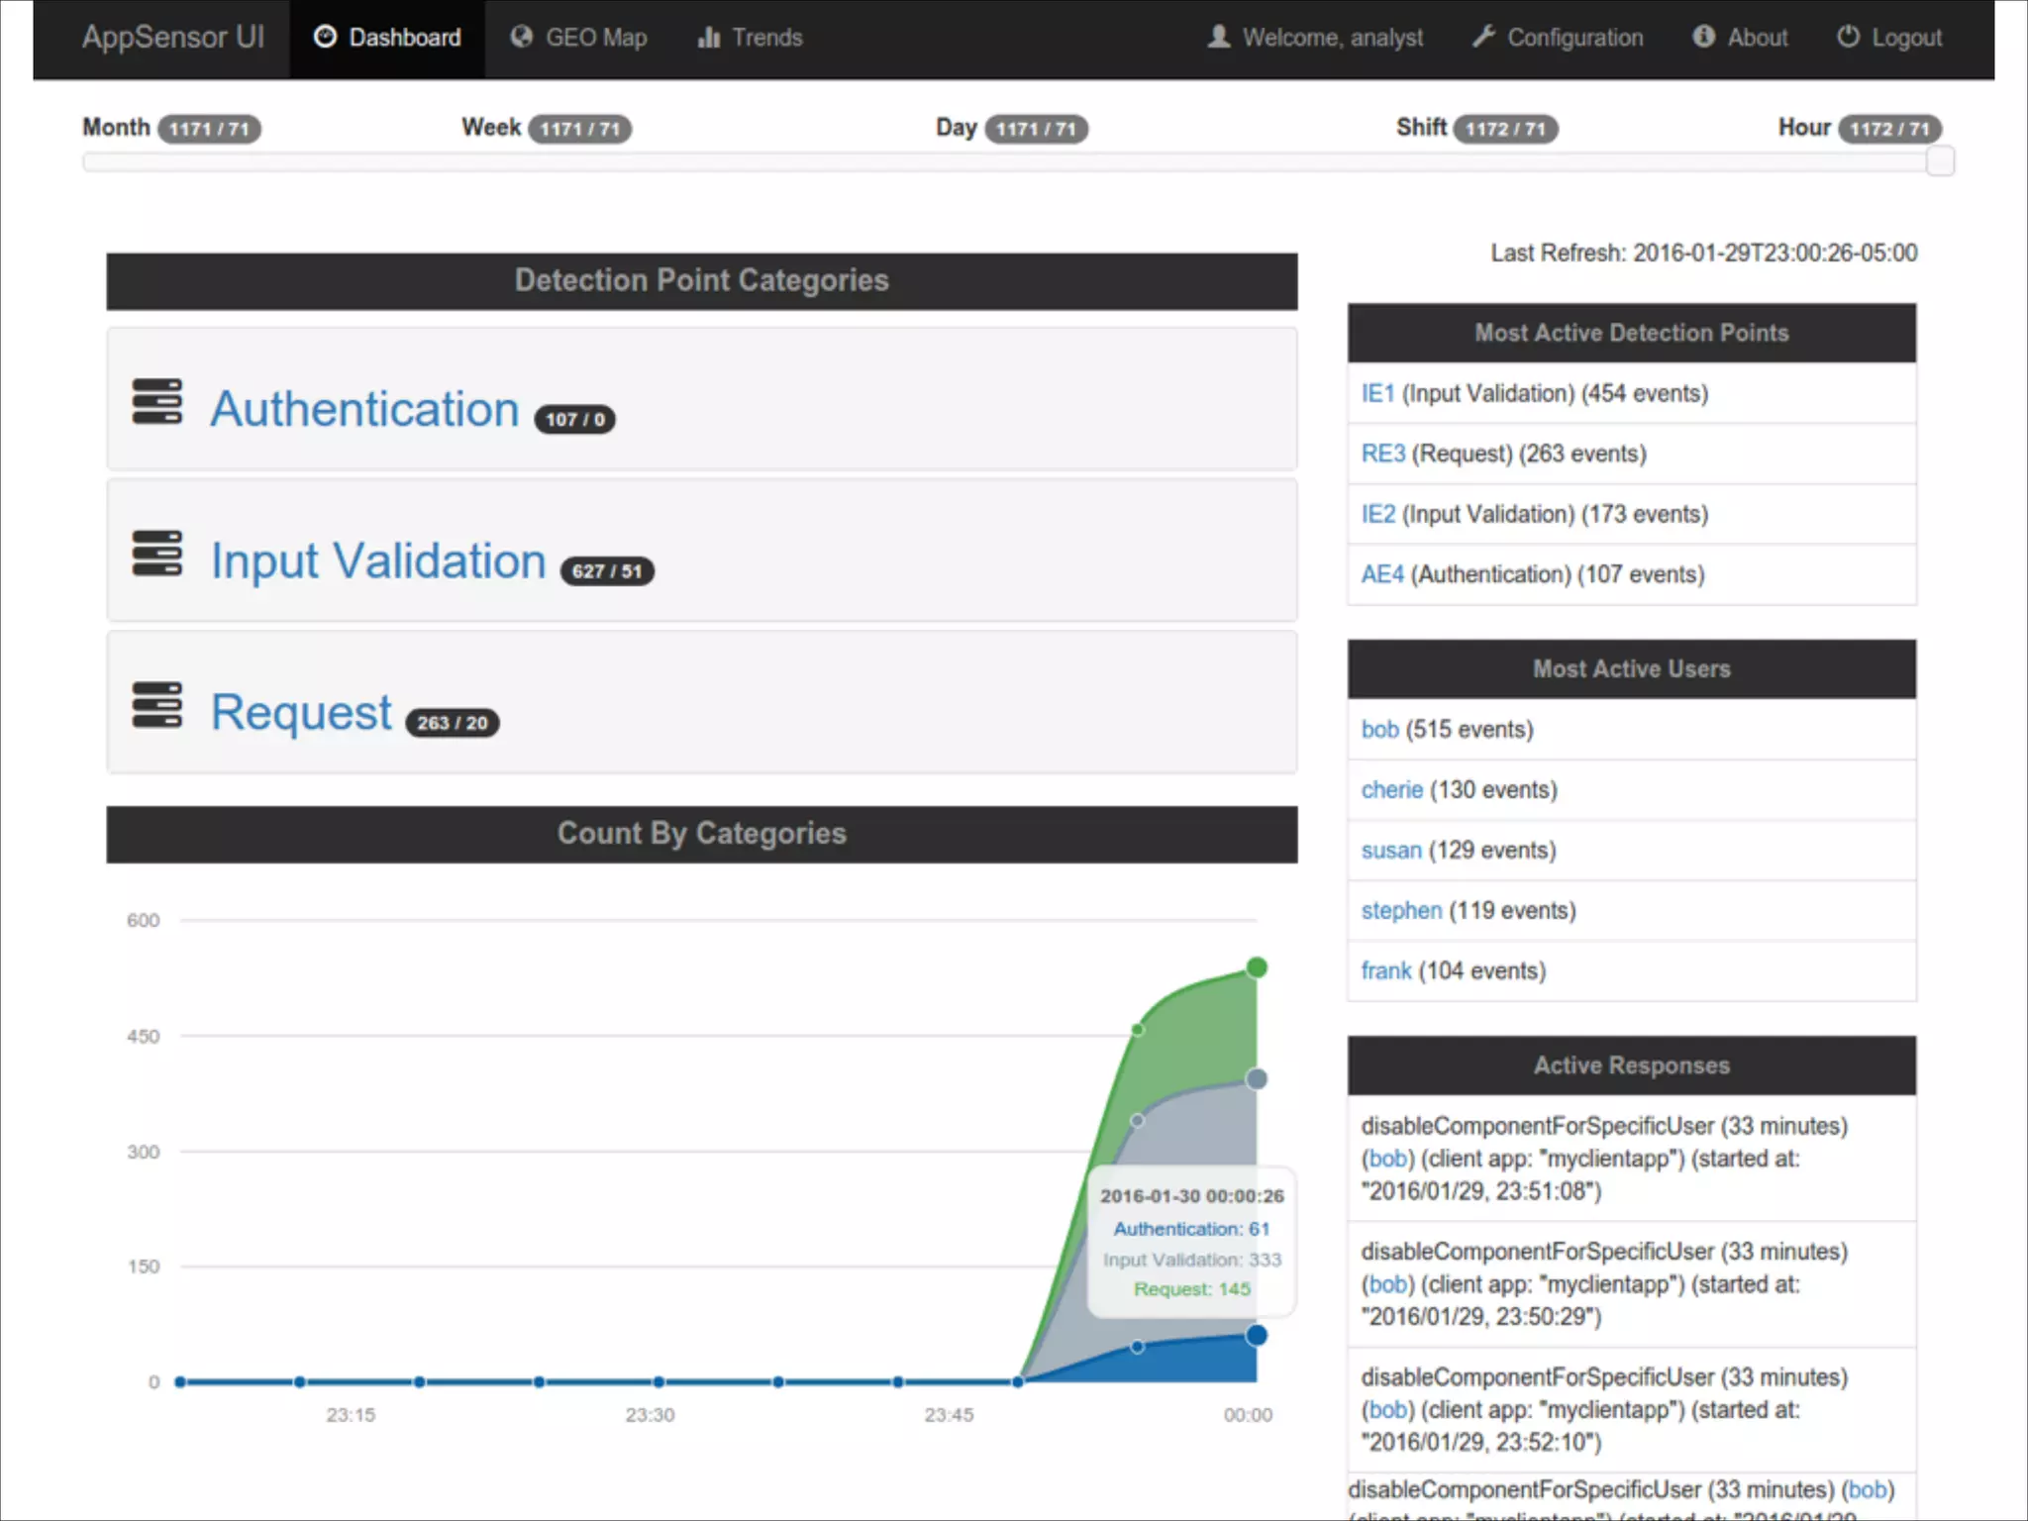The height and width of the screenshot is (1521, 2028).
Task: Click the AppSensor UI brand title
Action: pos(173,38)
